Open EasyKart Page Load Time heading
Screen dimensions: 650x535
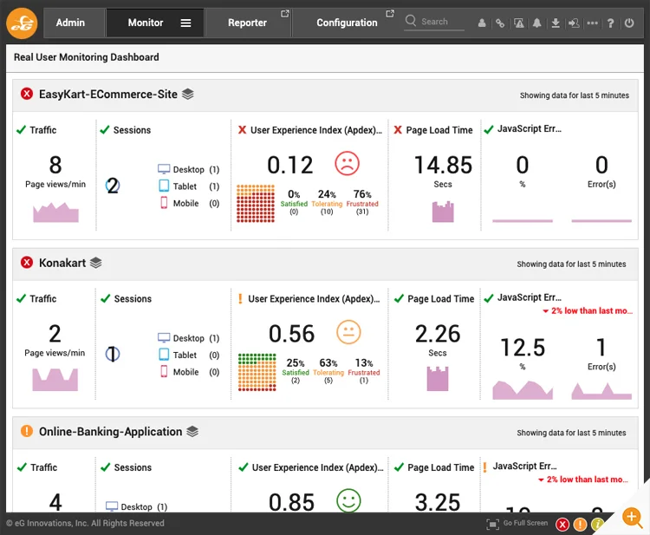click(x=439, y=130)
